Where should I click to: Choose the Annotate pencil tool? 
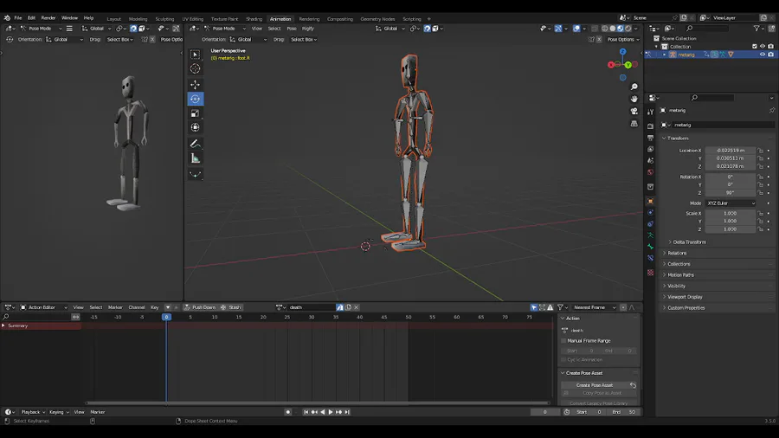[x=195, y=144]
